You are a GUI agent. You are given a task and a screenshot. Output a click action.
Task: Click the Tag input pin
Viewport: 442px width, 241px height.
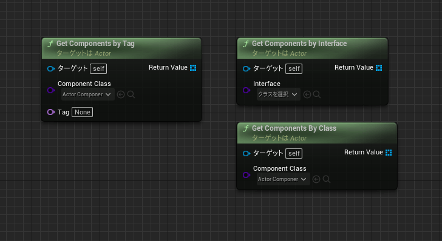click(51, 112)
